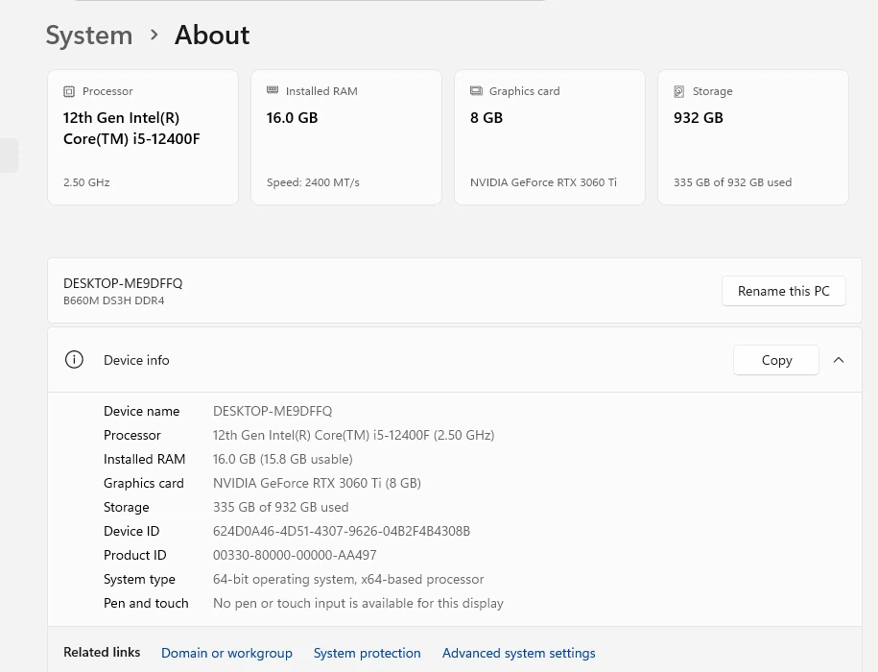878x672 pixels.
Task: Select the 'B660M DS3H DDR4' text
Action: click(113, 300)
